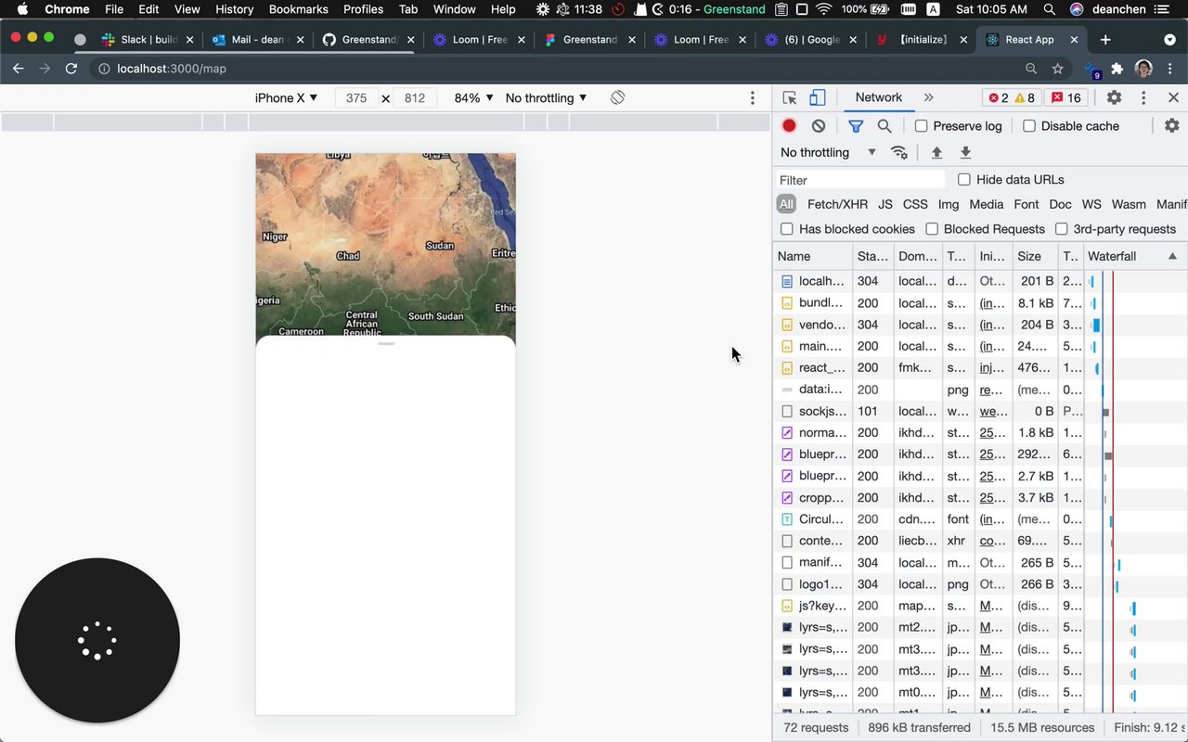Check Hide data URLs
Screen dimensions: 1188x742
pos(963,180)
